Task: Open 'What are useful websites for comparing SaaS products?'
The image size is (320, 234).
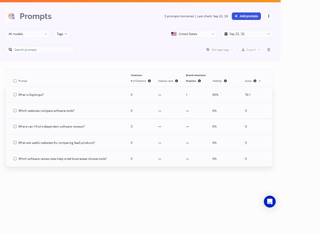Action: point(57,143)
